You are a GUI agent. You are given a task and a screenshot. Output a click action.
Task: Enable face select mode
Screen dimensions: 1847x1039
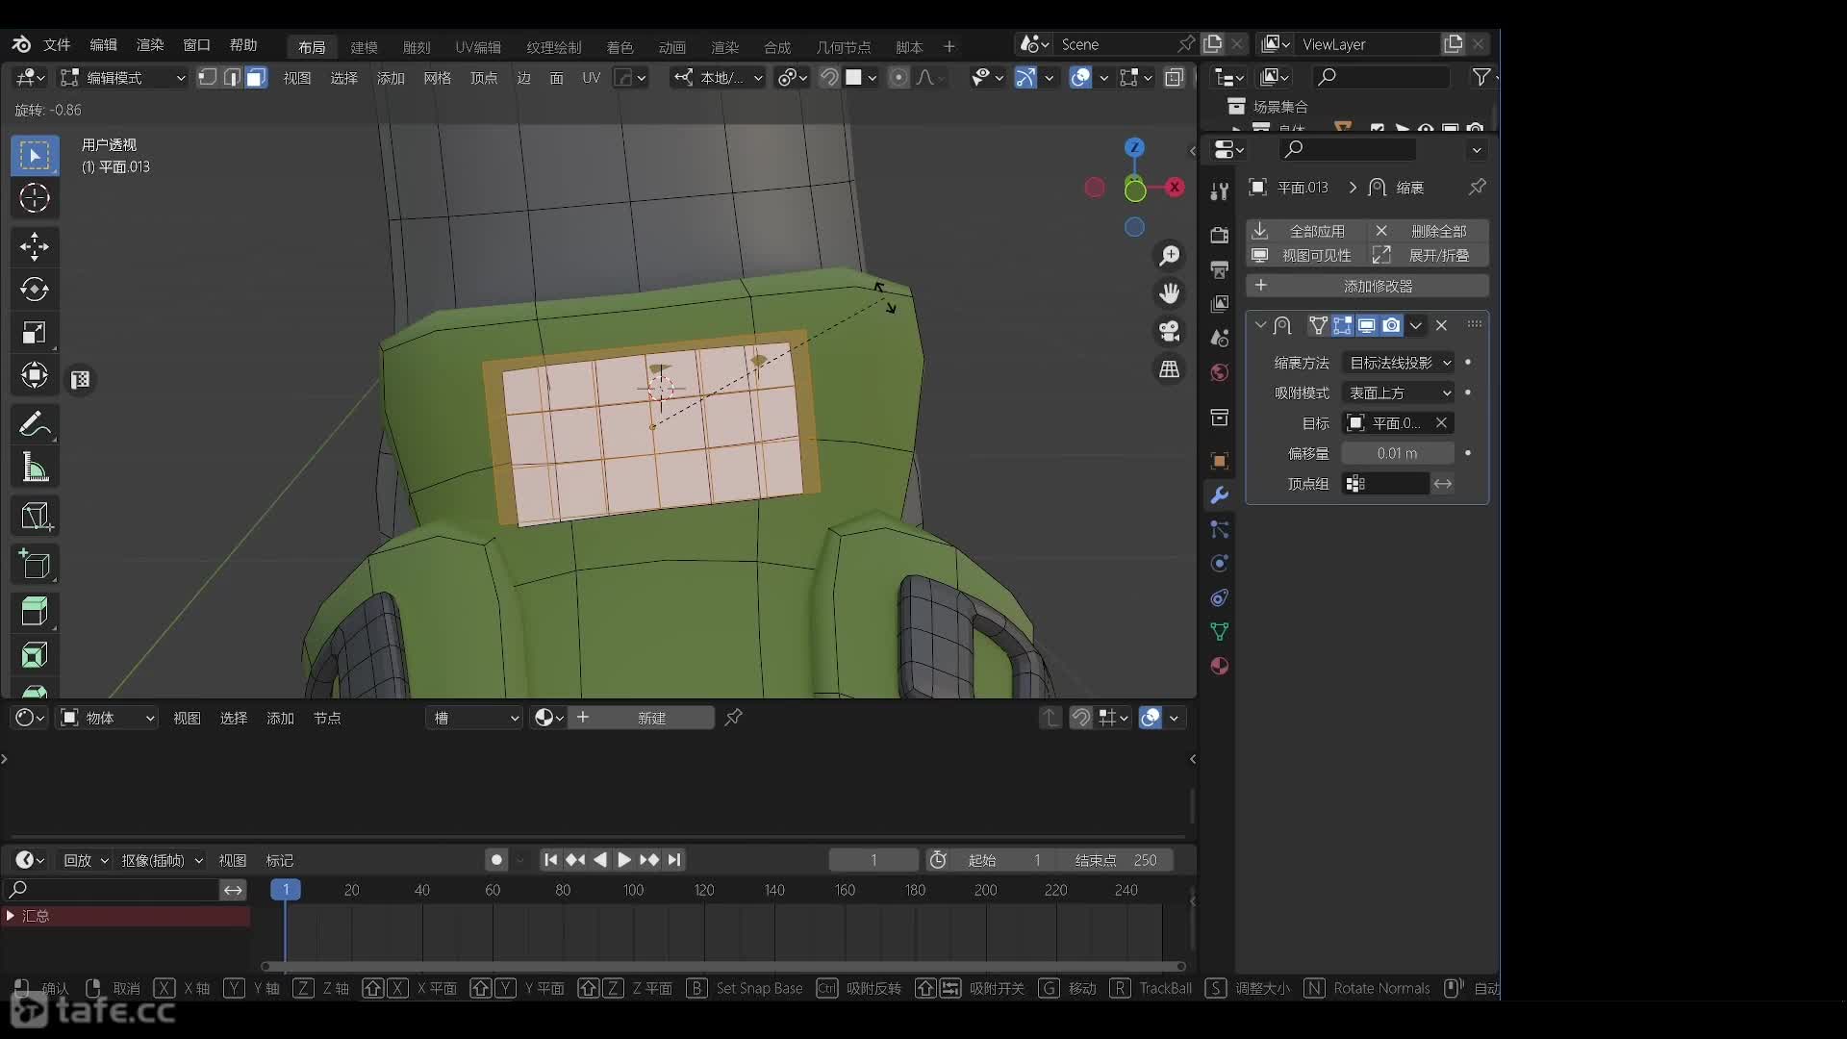click(255, 77)
